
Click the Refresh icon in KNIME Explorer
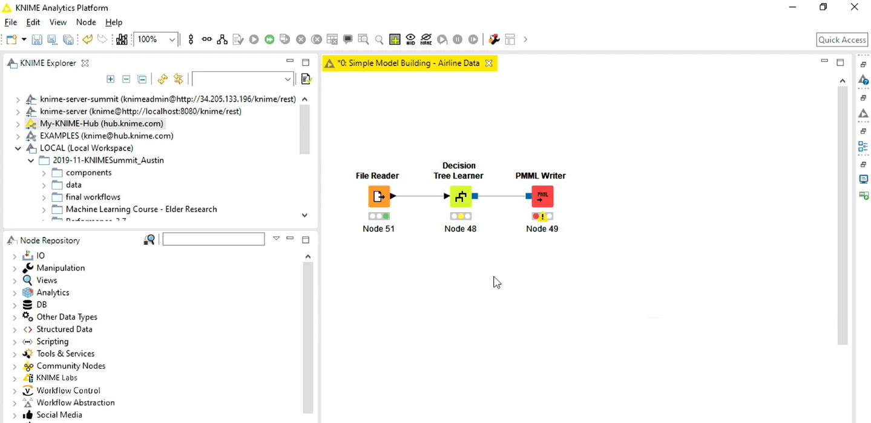[x=162, y=79]
